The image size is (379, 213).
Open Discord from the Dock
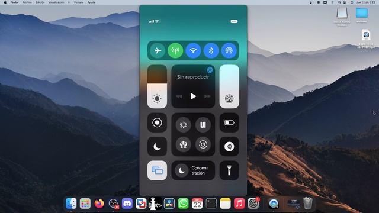(x=127, y=204)
